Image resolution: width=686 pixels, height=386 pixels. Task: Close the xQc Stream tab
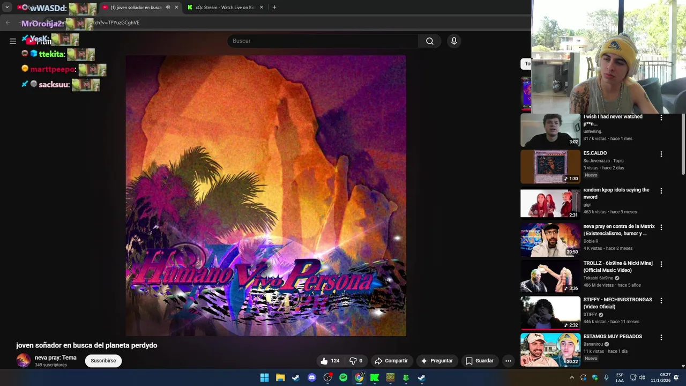point(262,8)
